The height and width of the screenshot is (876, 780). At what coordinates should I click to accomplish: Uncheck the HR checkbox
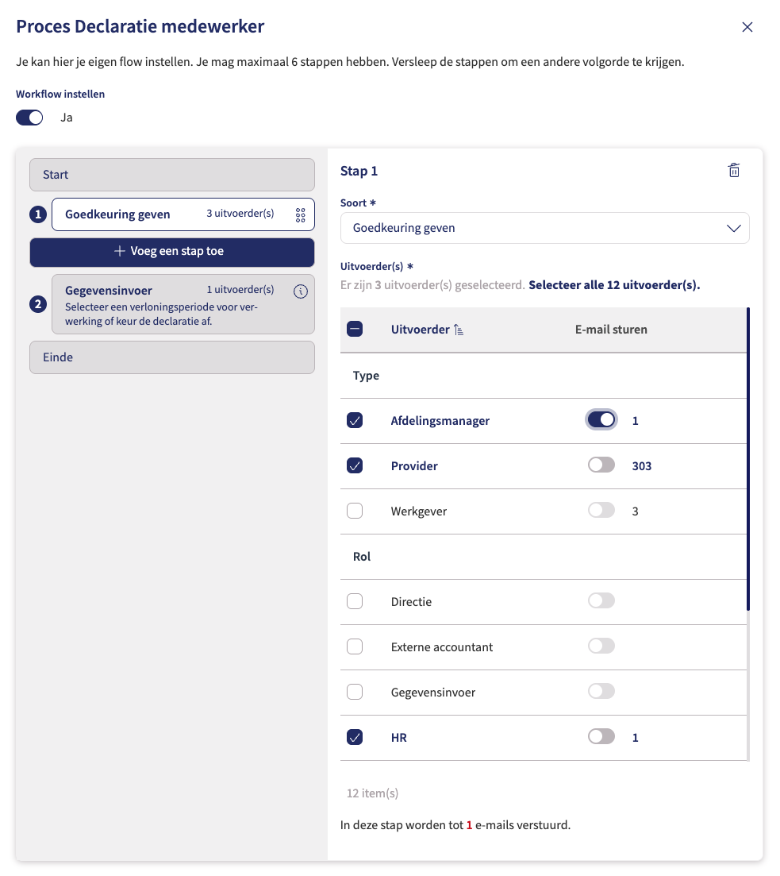(x=355, y=737)
